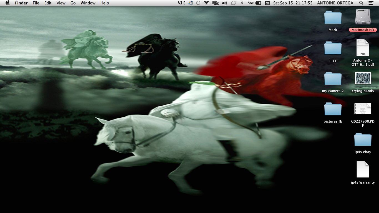Click the 'crying hands' label text
The height and width of the screenshot is (213, 379).
pos(363,91)
